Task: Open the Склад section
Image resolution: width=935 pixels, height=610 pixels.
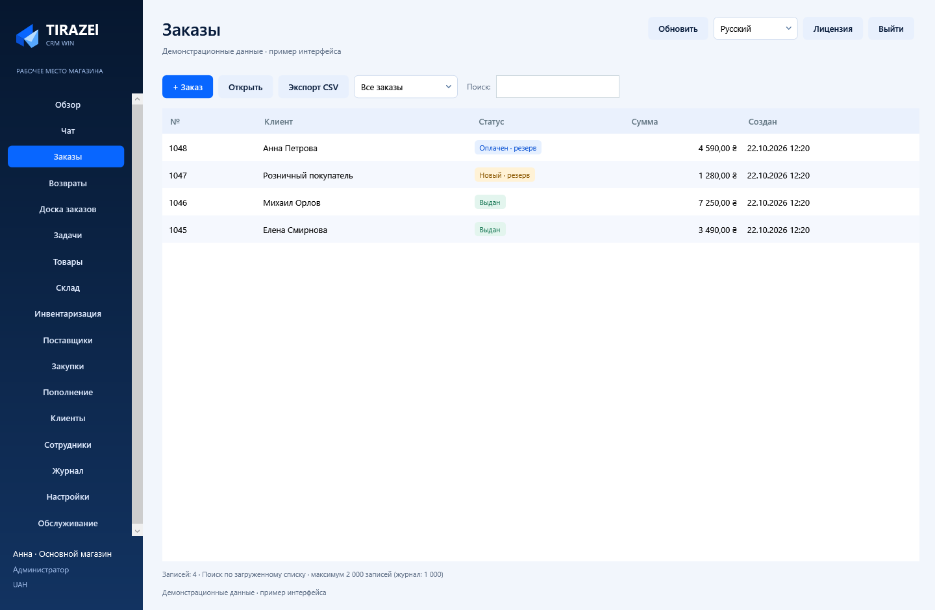Action: [68, 287]
